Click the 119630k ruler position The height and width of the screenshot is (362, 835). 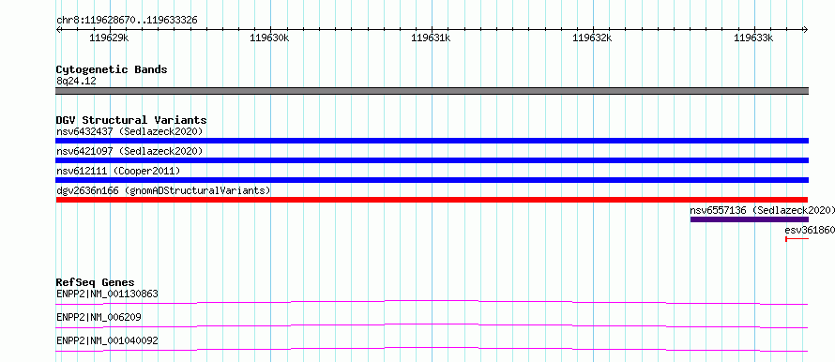click(x=269, y=38)
